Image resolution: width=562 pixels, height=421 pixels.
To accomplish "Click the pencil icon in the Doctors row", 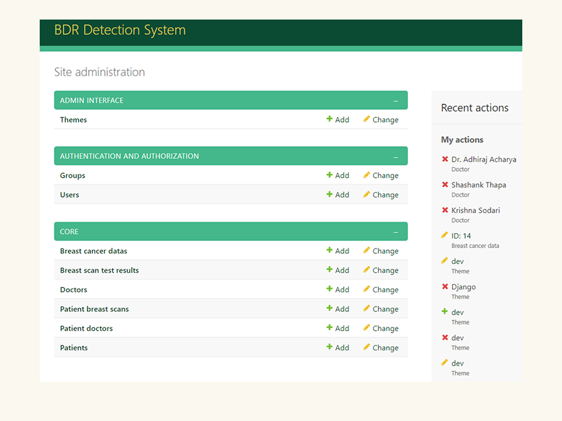I will click(366, 289).
